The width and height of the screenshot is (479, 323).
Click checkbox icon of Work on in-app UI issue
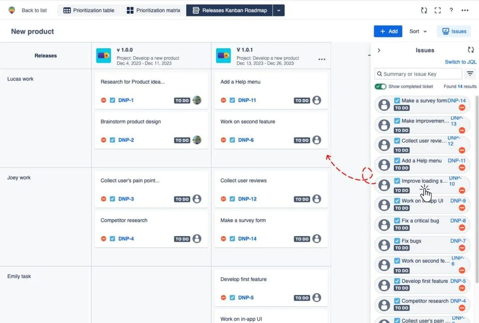tap(397, 201)
